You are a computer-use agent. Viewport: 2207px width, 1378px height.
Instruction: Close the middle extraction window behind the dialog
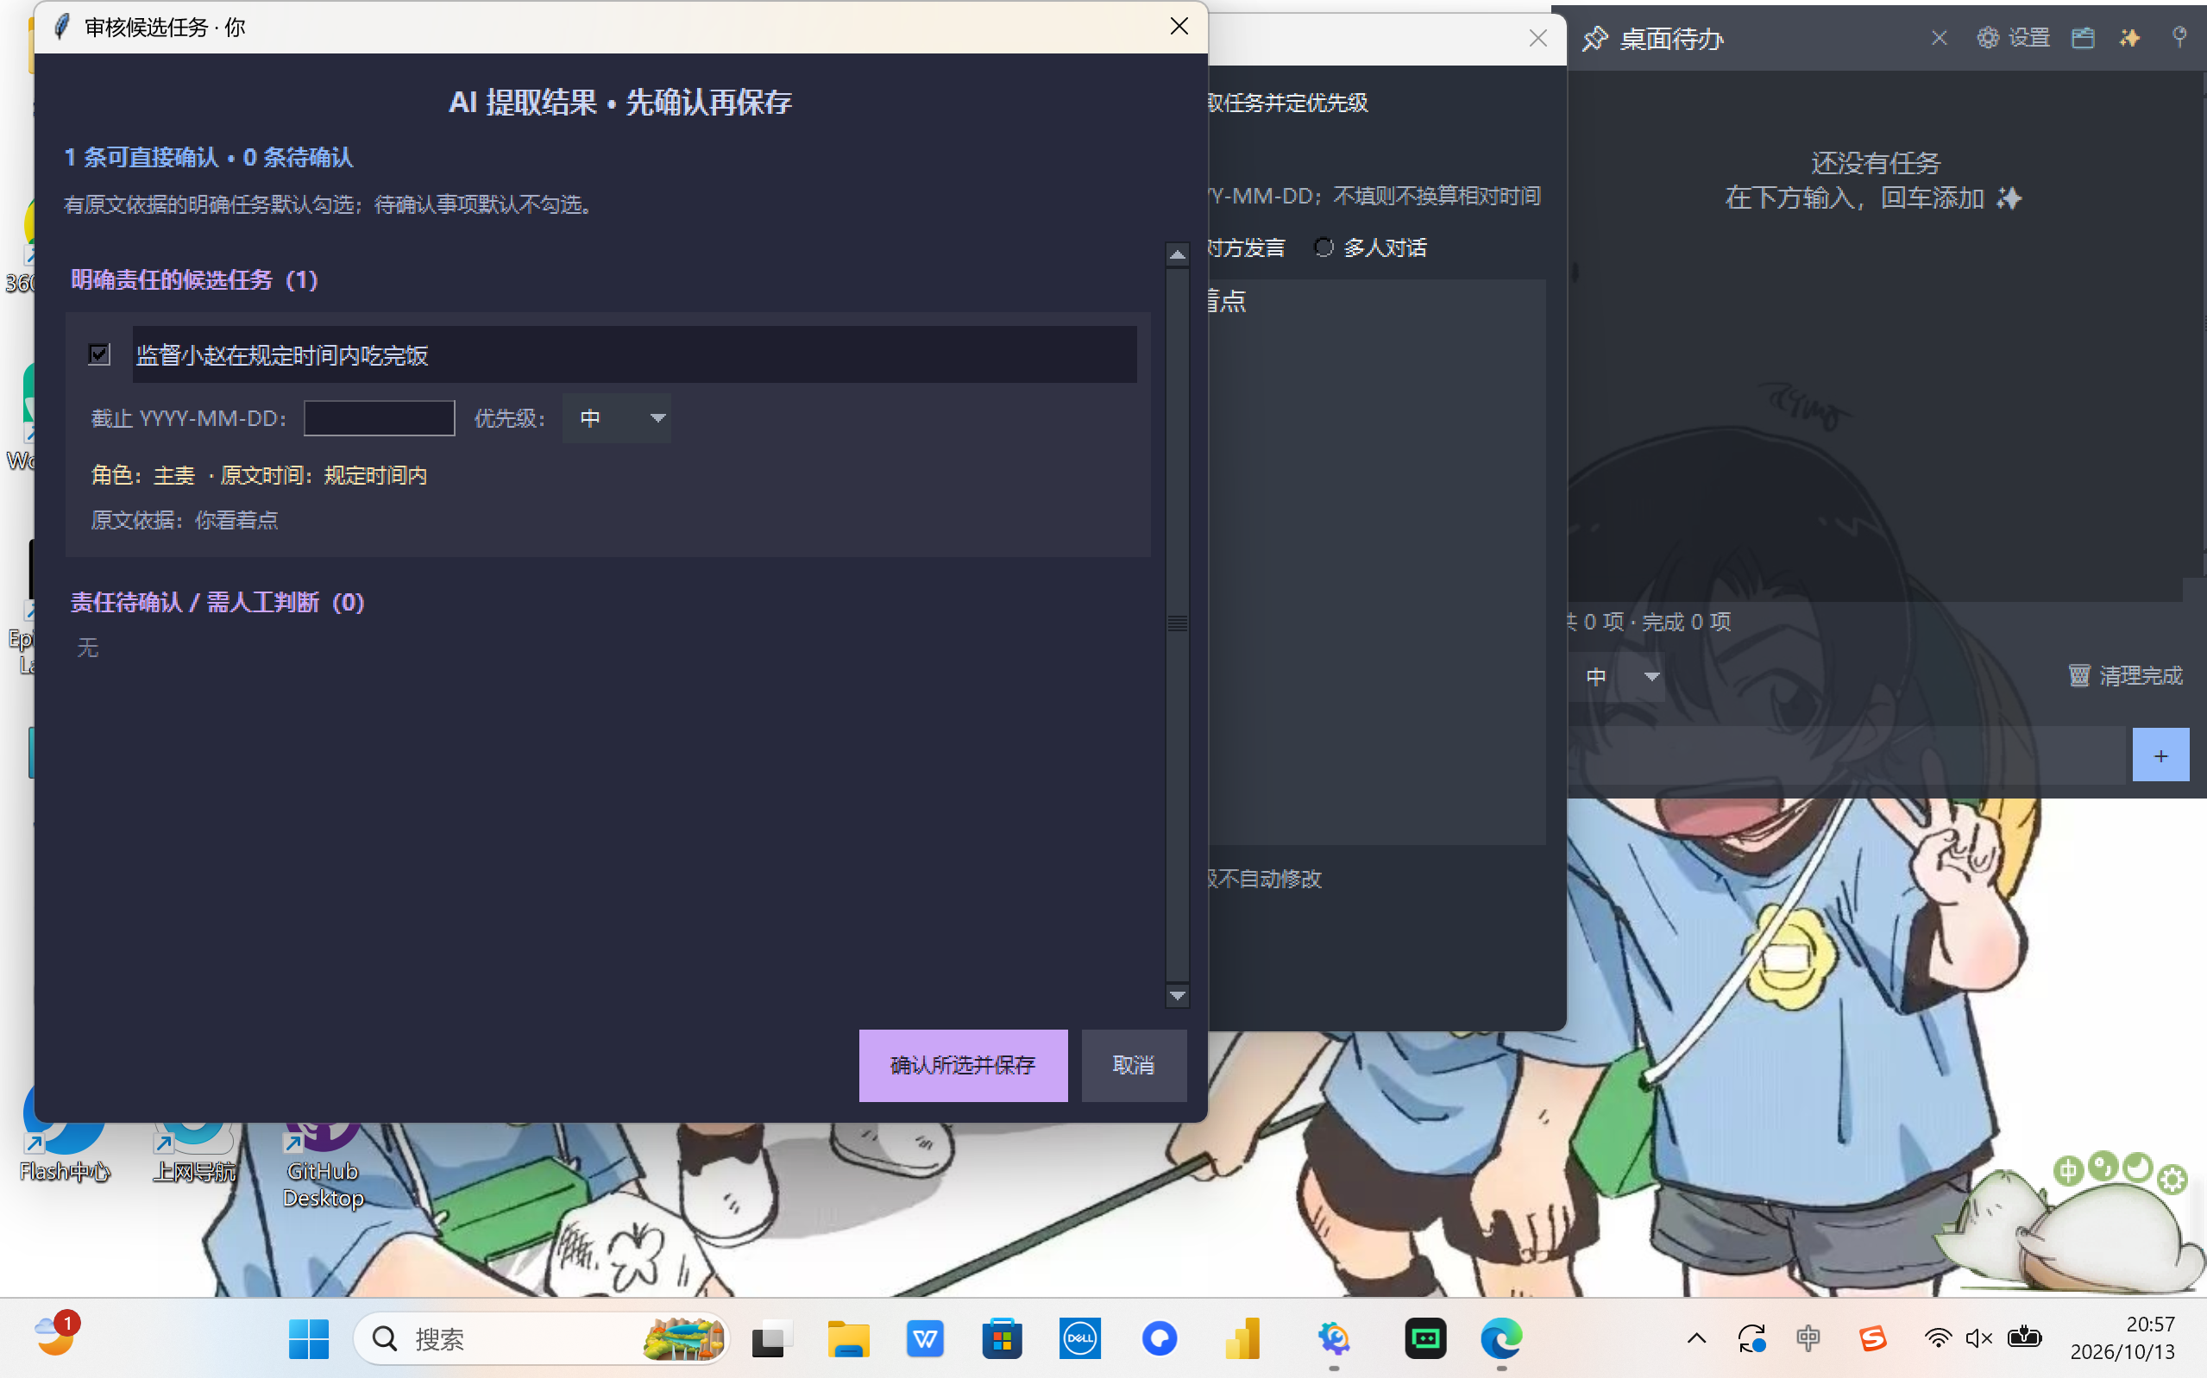[x=1537, y=38]
